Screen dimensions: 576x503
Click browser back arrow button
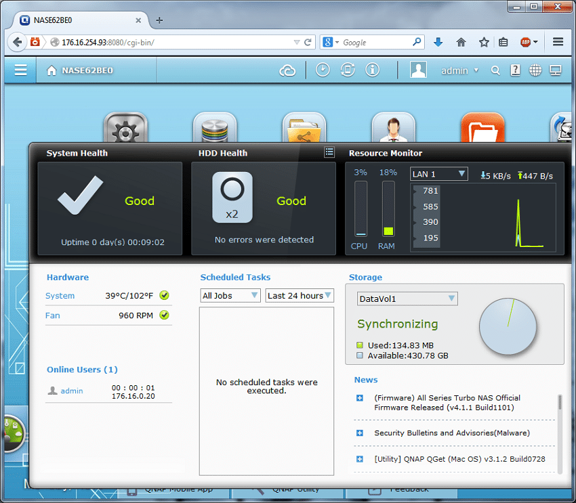17,42
